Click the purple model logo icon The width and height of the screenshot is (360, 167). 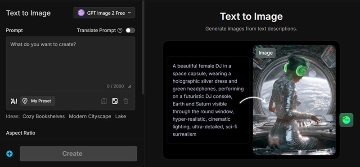pyautogui.click(x=81, y=13)
